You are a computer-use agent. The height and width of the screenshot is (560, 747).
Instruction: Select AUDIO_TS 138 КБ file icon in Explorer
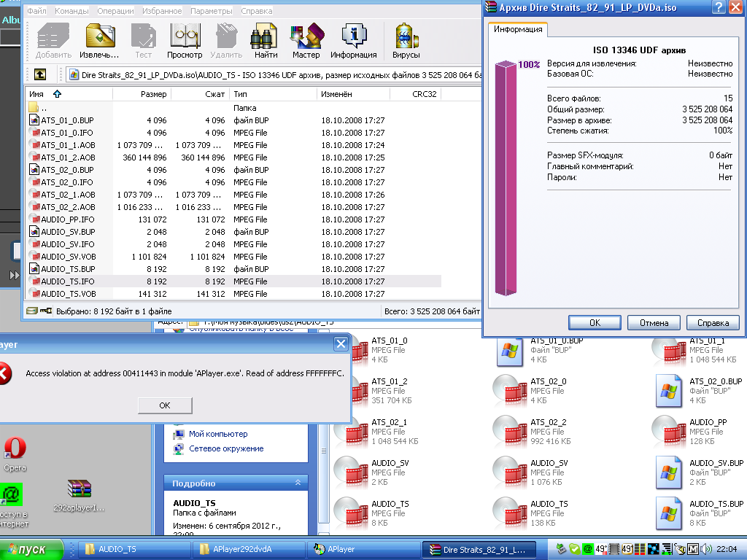(x=510, y=514)
